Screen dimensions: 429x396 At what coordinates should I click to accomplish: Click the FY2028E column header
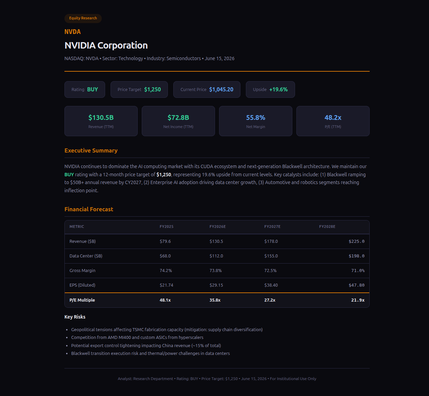coord(327,227)
